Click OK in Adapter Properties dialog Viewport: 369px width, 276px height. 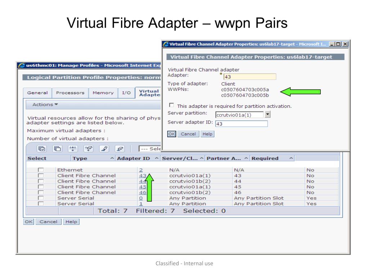pos(172,134)
